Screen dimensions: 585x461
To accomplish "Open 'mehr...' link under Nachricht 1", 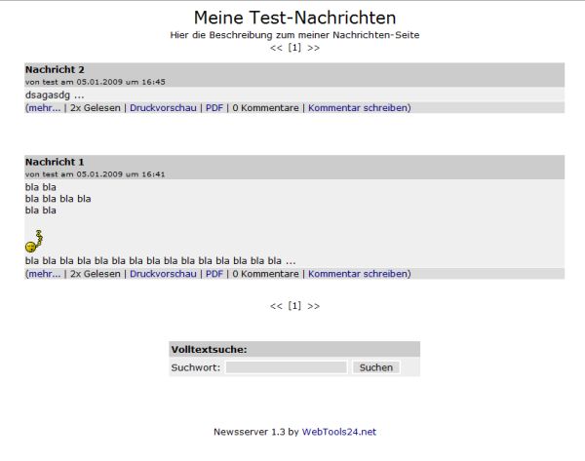I will [45, 274].
